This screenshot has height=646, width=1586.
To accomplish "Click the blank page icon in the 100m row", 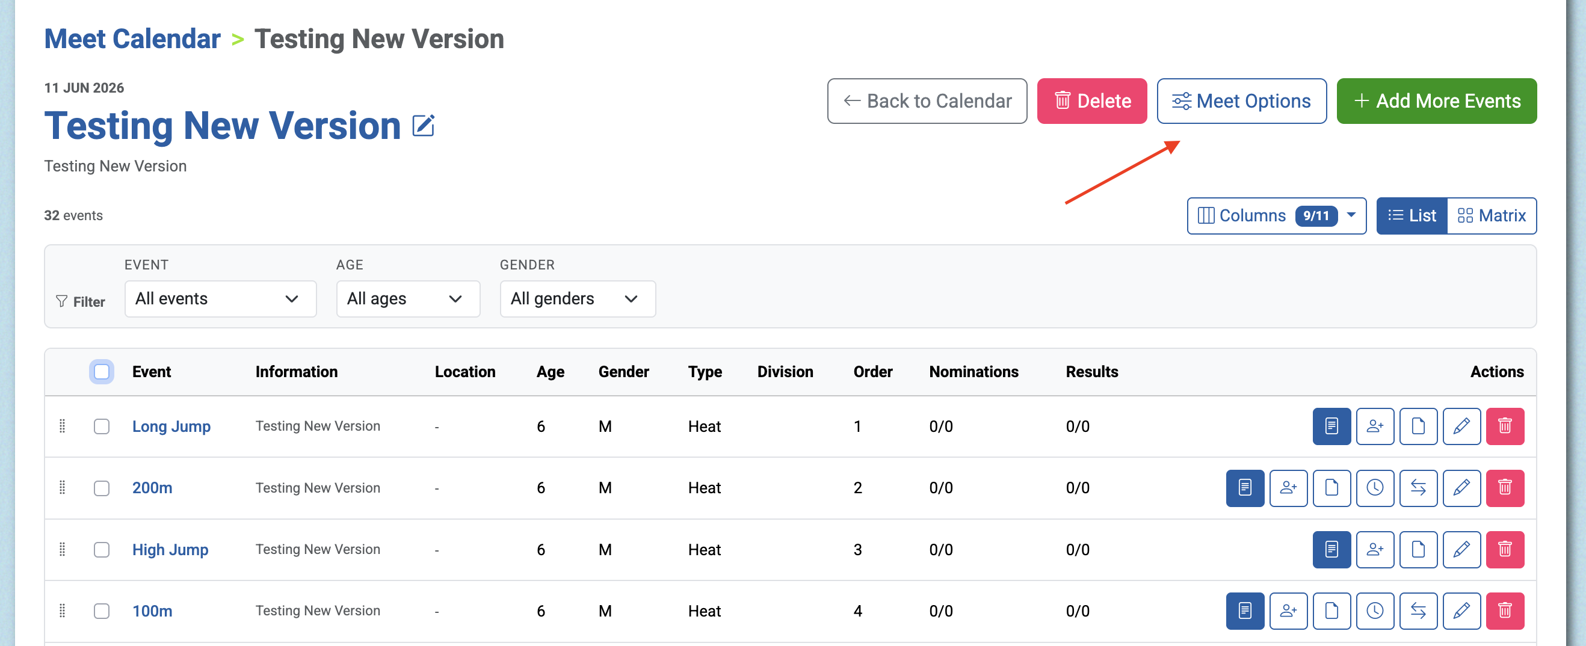I will click(x=1331, y=611).
